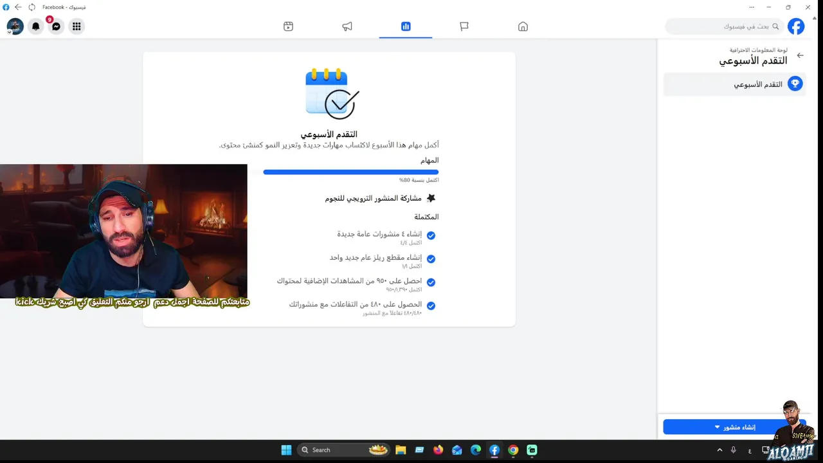Click the المكتملة section heading
This screenshot has width=823, height=463.
[x=427, y=217]
